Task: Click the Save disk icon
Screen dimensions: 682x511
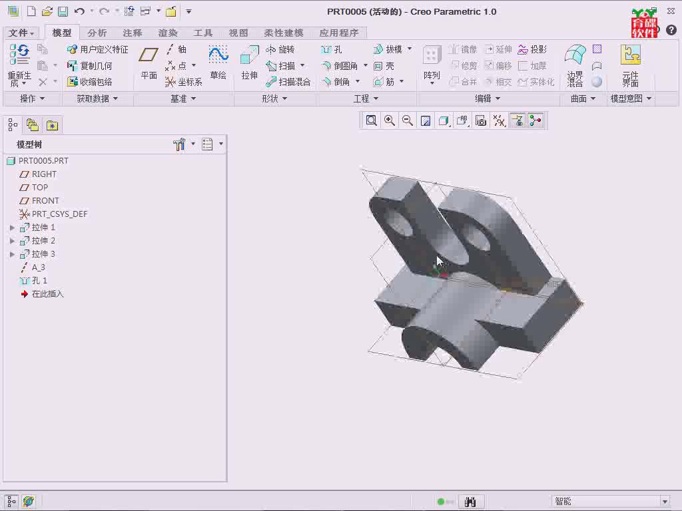Action: tap(63, 11)
